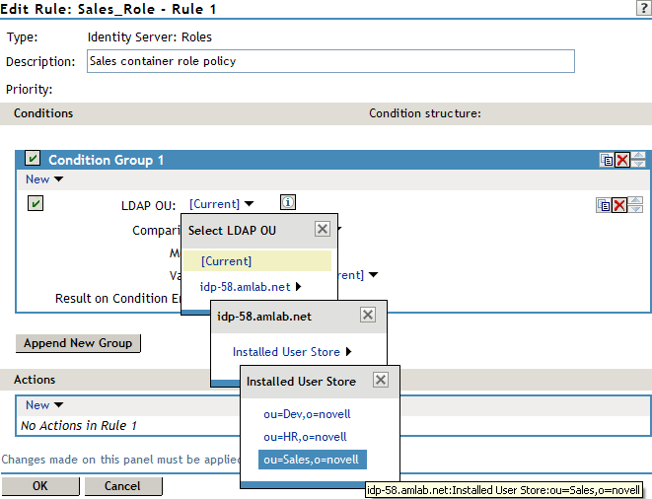This screenshot has width=652, height=499.
Task: Uncheck the LDAP OU condition checkbox
Action: (36, 203)
